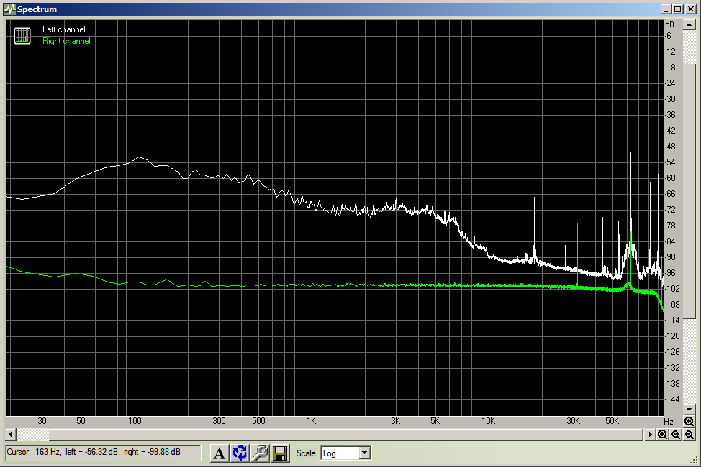Click the '1K' frequency axis label
Screen dimensions: 701x467
coord(311,421)
